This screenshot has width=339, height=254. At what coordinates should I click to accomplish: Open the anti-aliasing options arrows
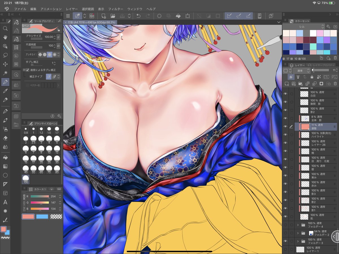[58, 54]
